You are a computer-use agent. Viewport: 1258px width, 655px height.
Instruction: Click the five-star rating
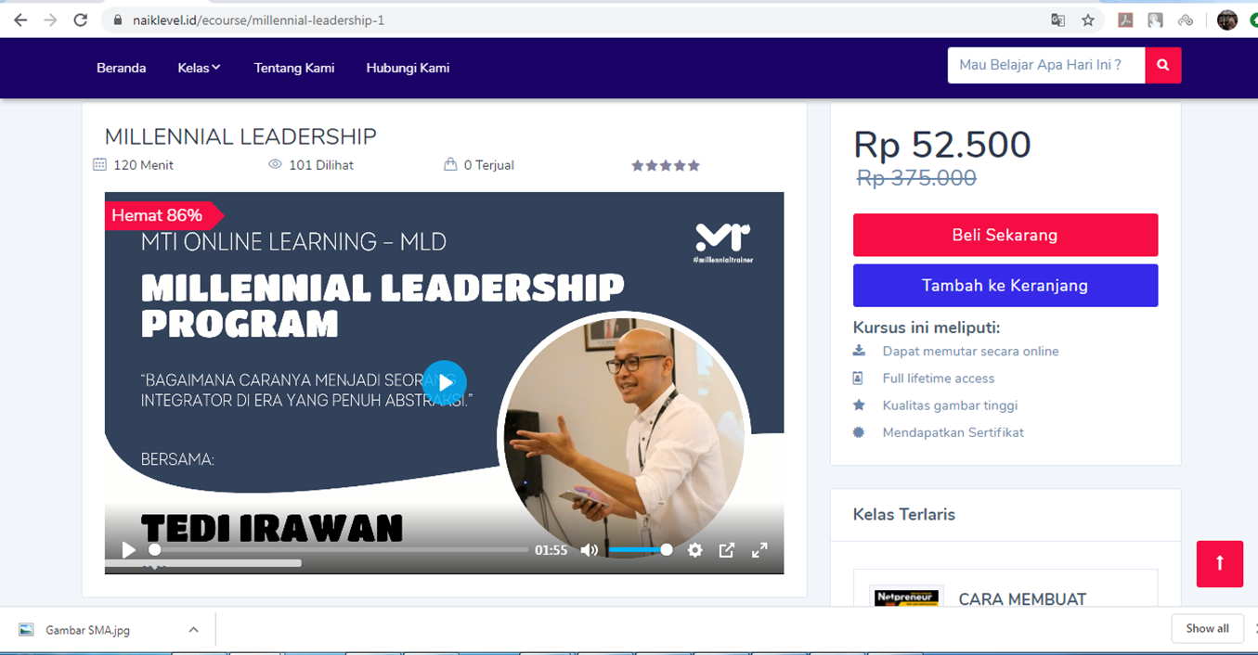666,165
